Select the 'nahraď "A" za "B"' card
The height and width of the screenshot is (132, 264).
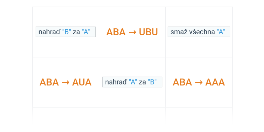132,82
